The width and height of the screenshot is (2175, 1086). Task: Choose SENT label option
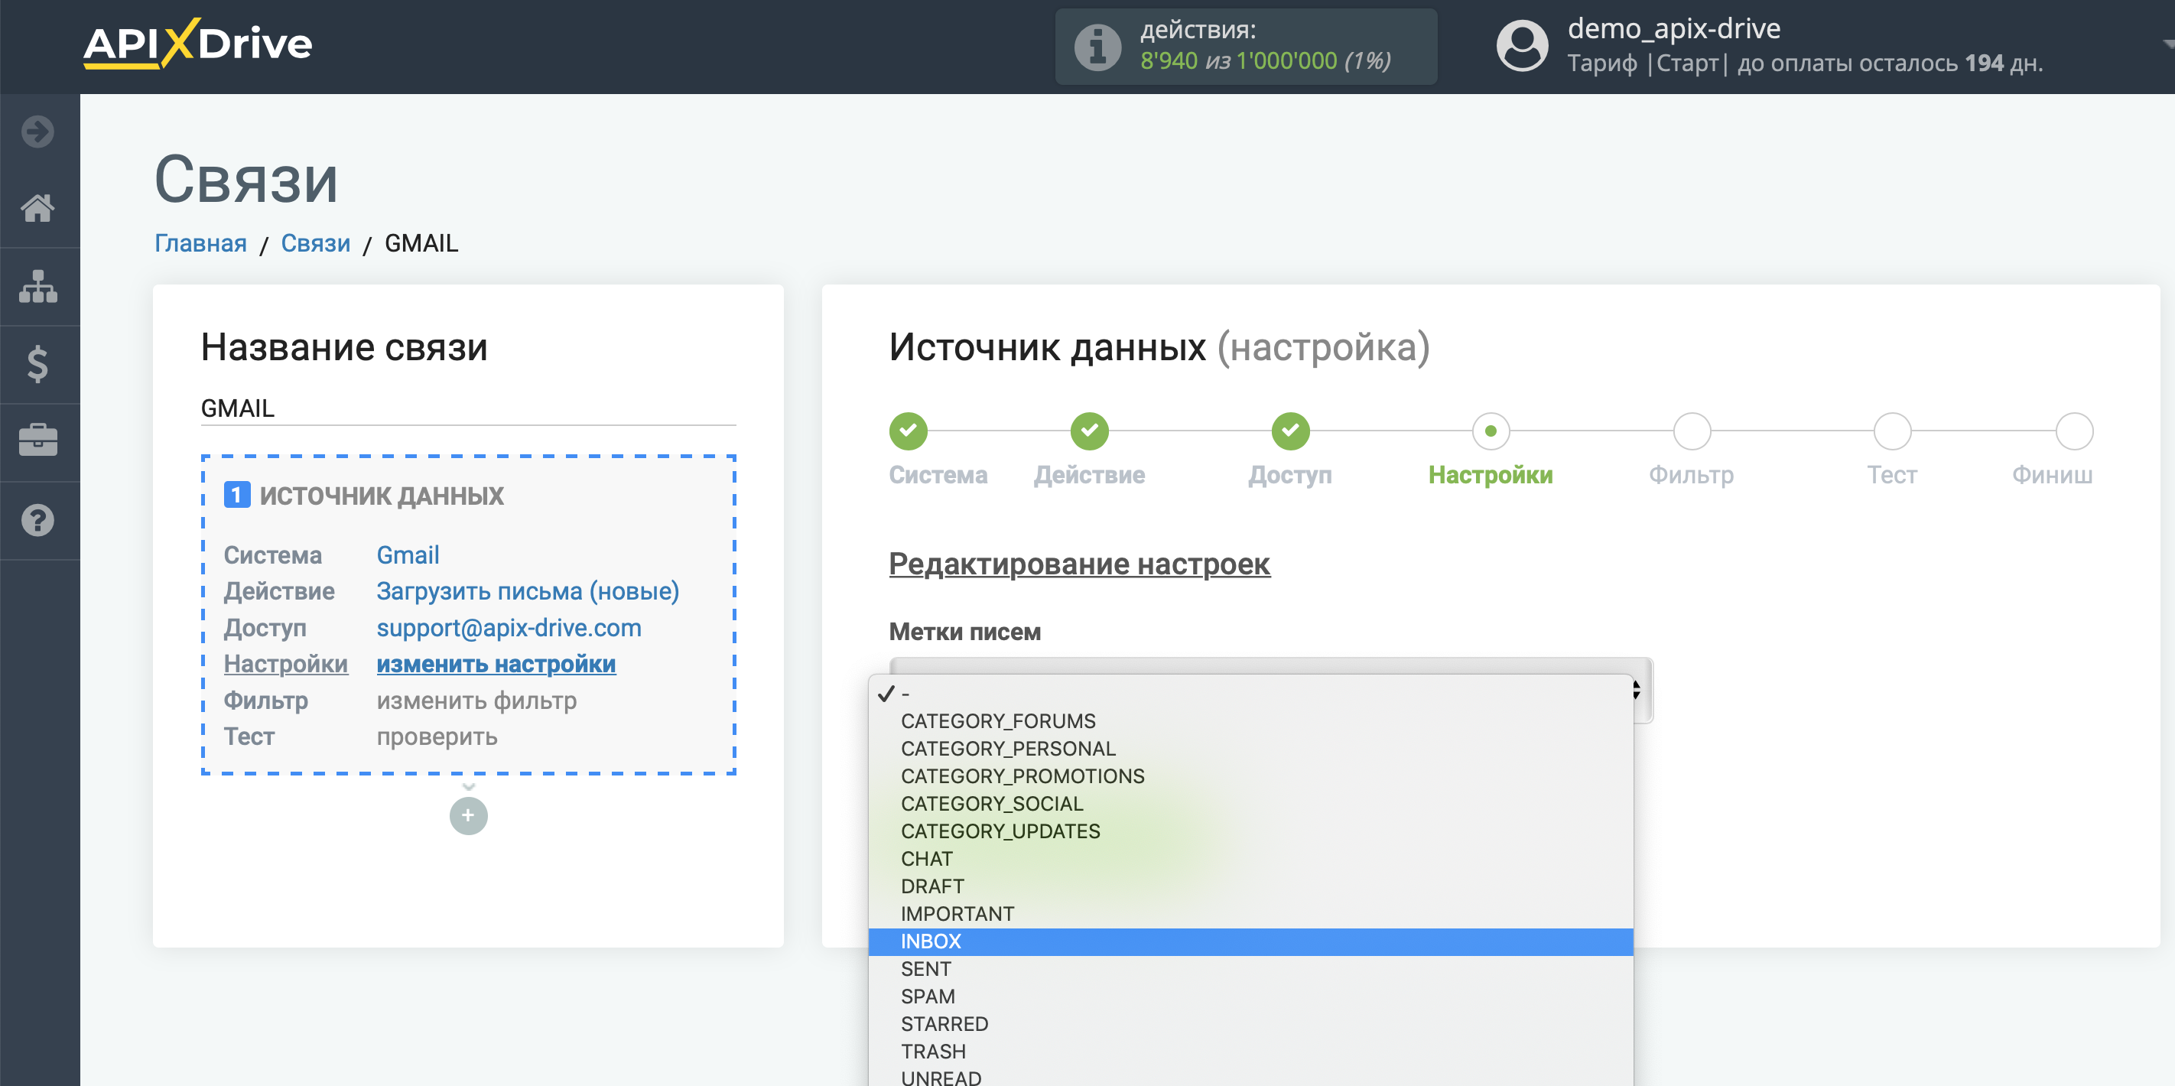[x=1250, y=970]
